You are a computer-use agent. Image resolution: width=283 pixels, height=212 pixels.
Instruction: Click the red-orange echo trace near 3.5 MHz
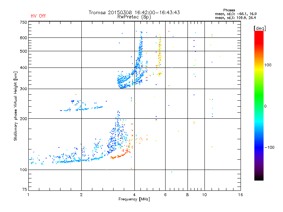(x=121, y=154)
